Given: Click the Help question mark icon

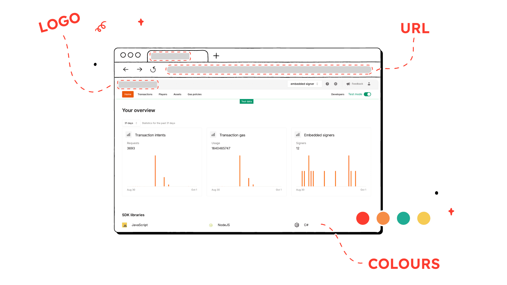Looking at the screenshot, I should [327, 84].
